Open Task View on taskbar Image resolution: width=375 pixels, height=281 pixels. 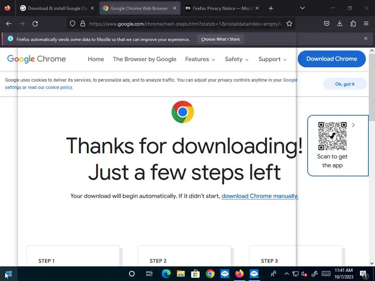point(149,274)
